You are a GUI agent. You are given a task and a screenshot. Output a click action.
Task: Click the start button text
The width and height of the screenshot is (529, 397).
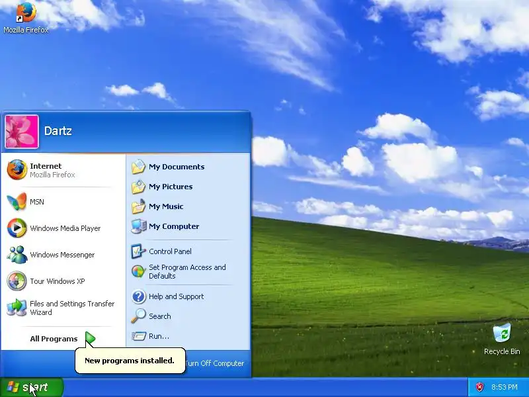tap(35, 387)
